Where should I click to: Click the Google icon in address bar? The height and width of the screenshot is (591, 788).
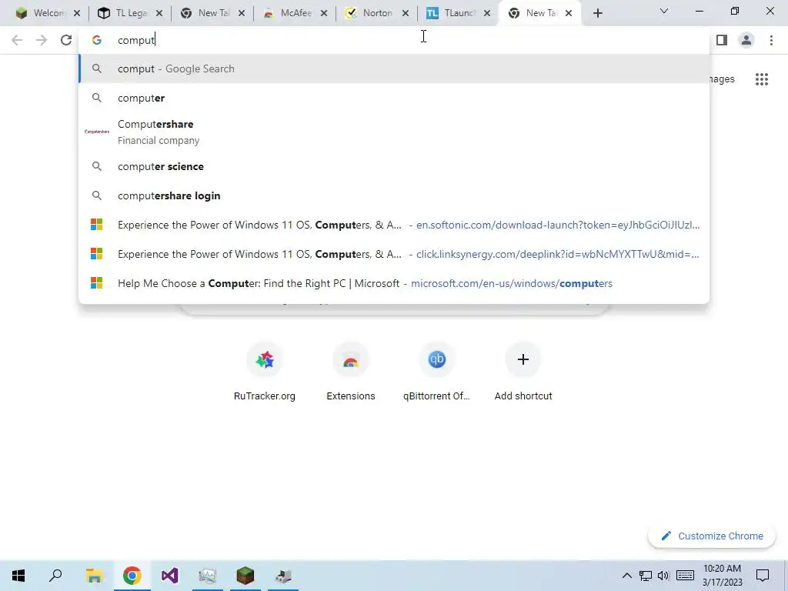pos(97,40)
